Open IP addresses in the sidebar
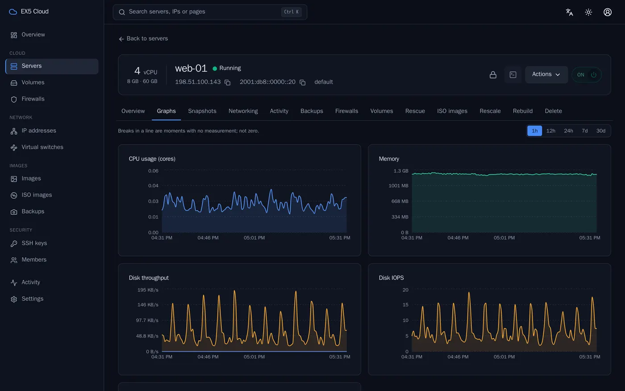This screenshot has height=391, width=625. [x=52, y=131]
